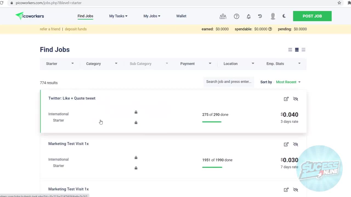Click '1951 of 1990 done' text
The width and height of the screenshot is (351, 197).
coord(217,160)
